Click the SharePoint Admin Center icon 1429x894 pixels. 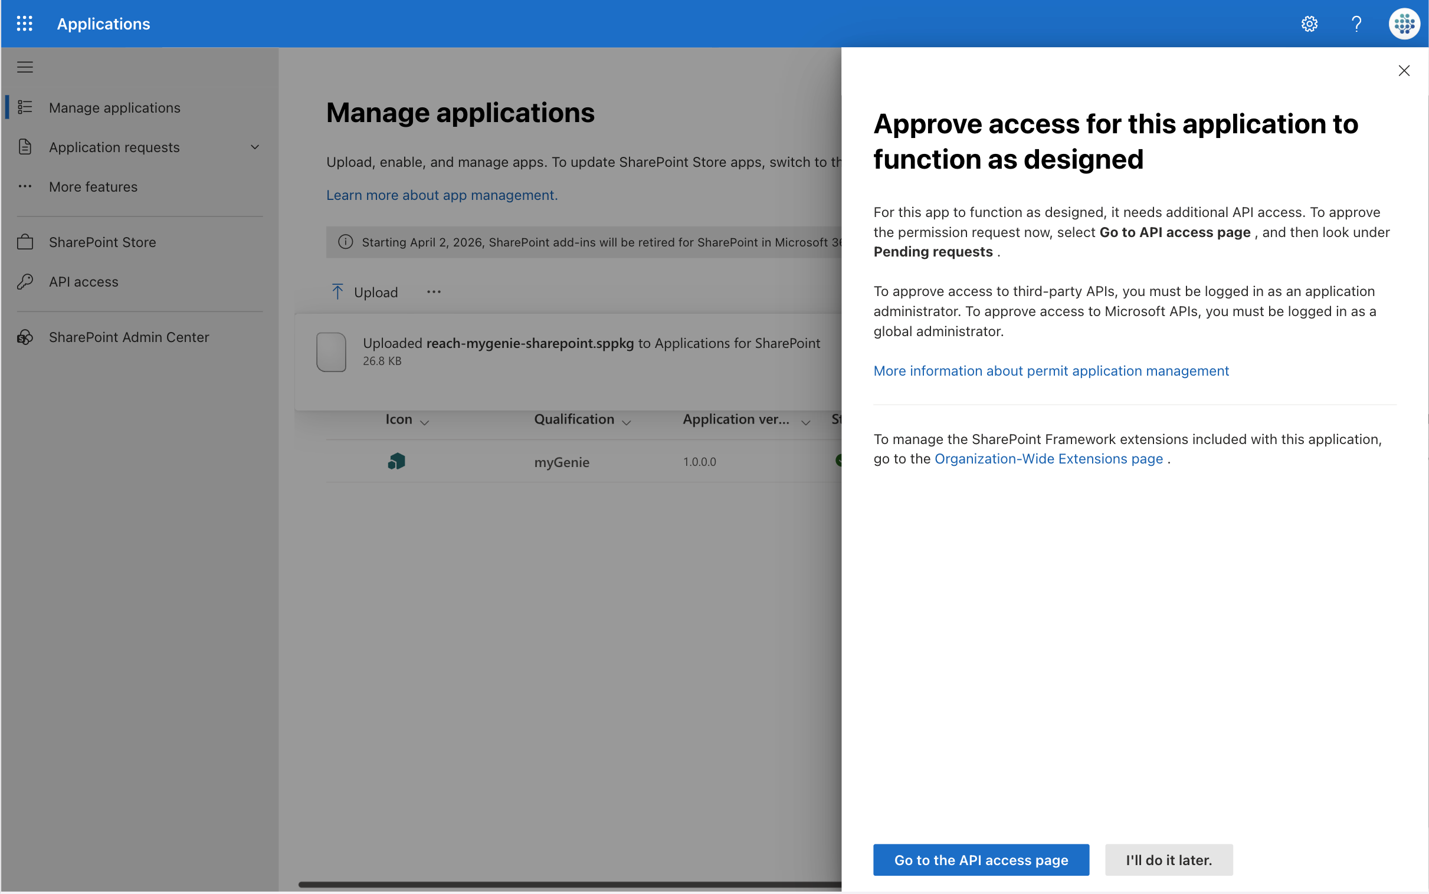click(x=25, y=337)
